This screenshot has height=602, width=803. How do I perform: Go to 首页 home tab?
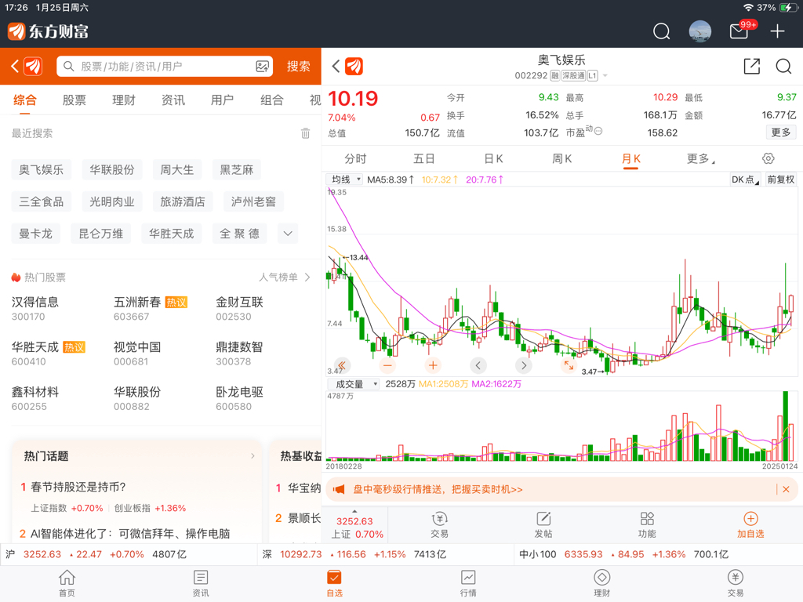[67, 583]
